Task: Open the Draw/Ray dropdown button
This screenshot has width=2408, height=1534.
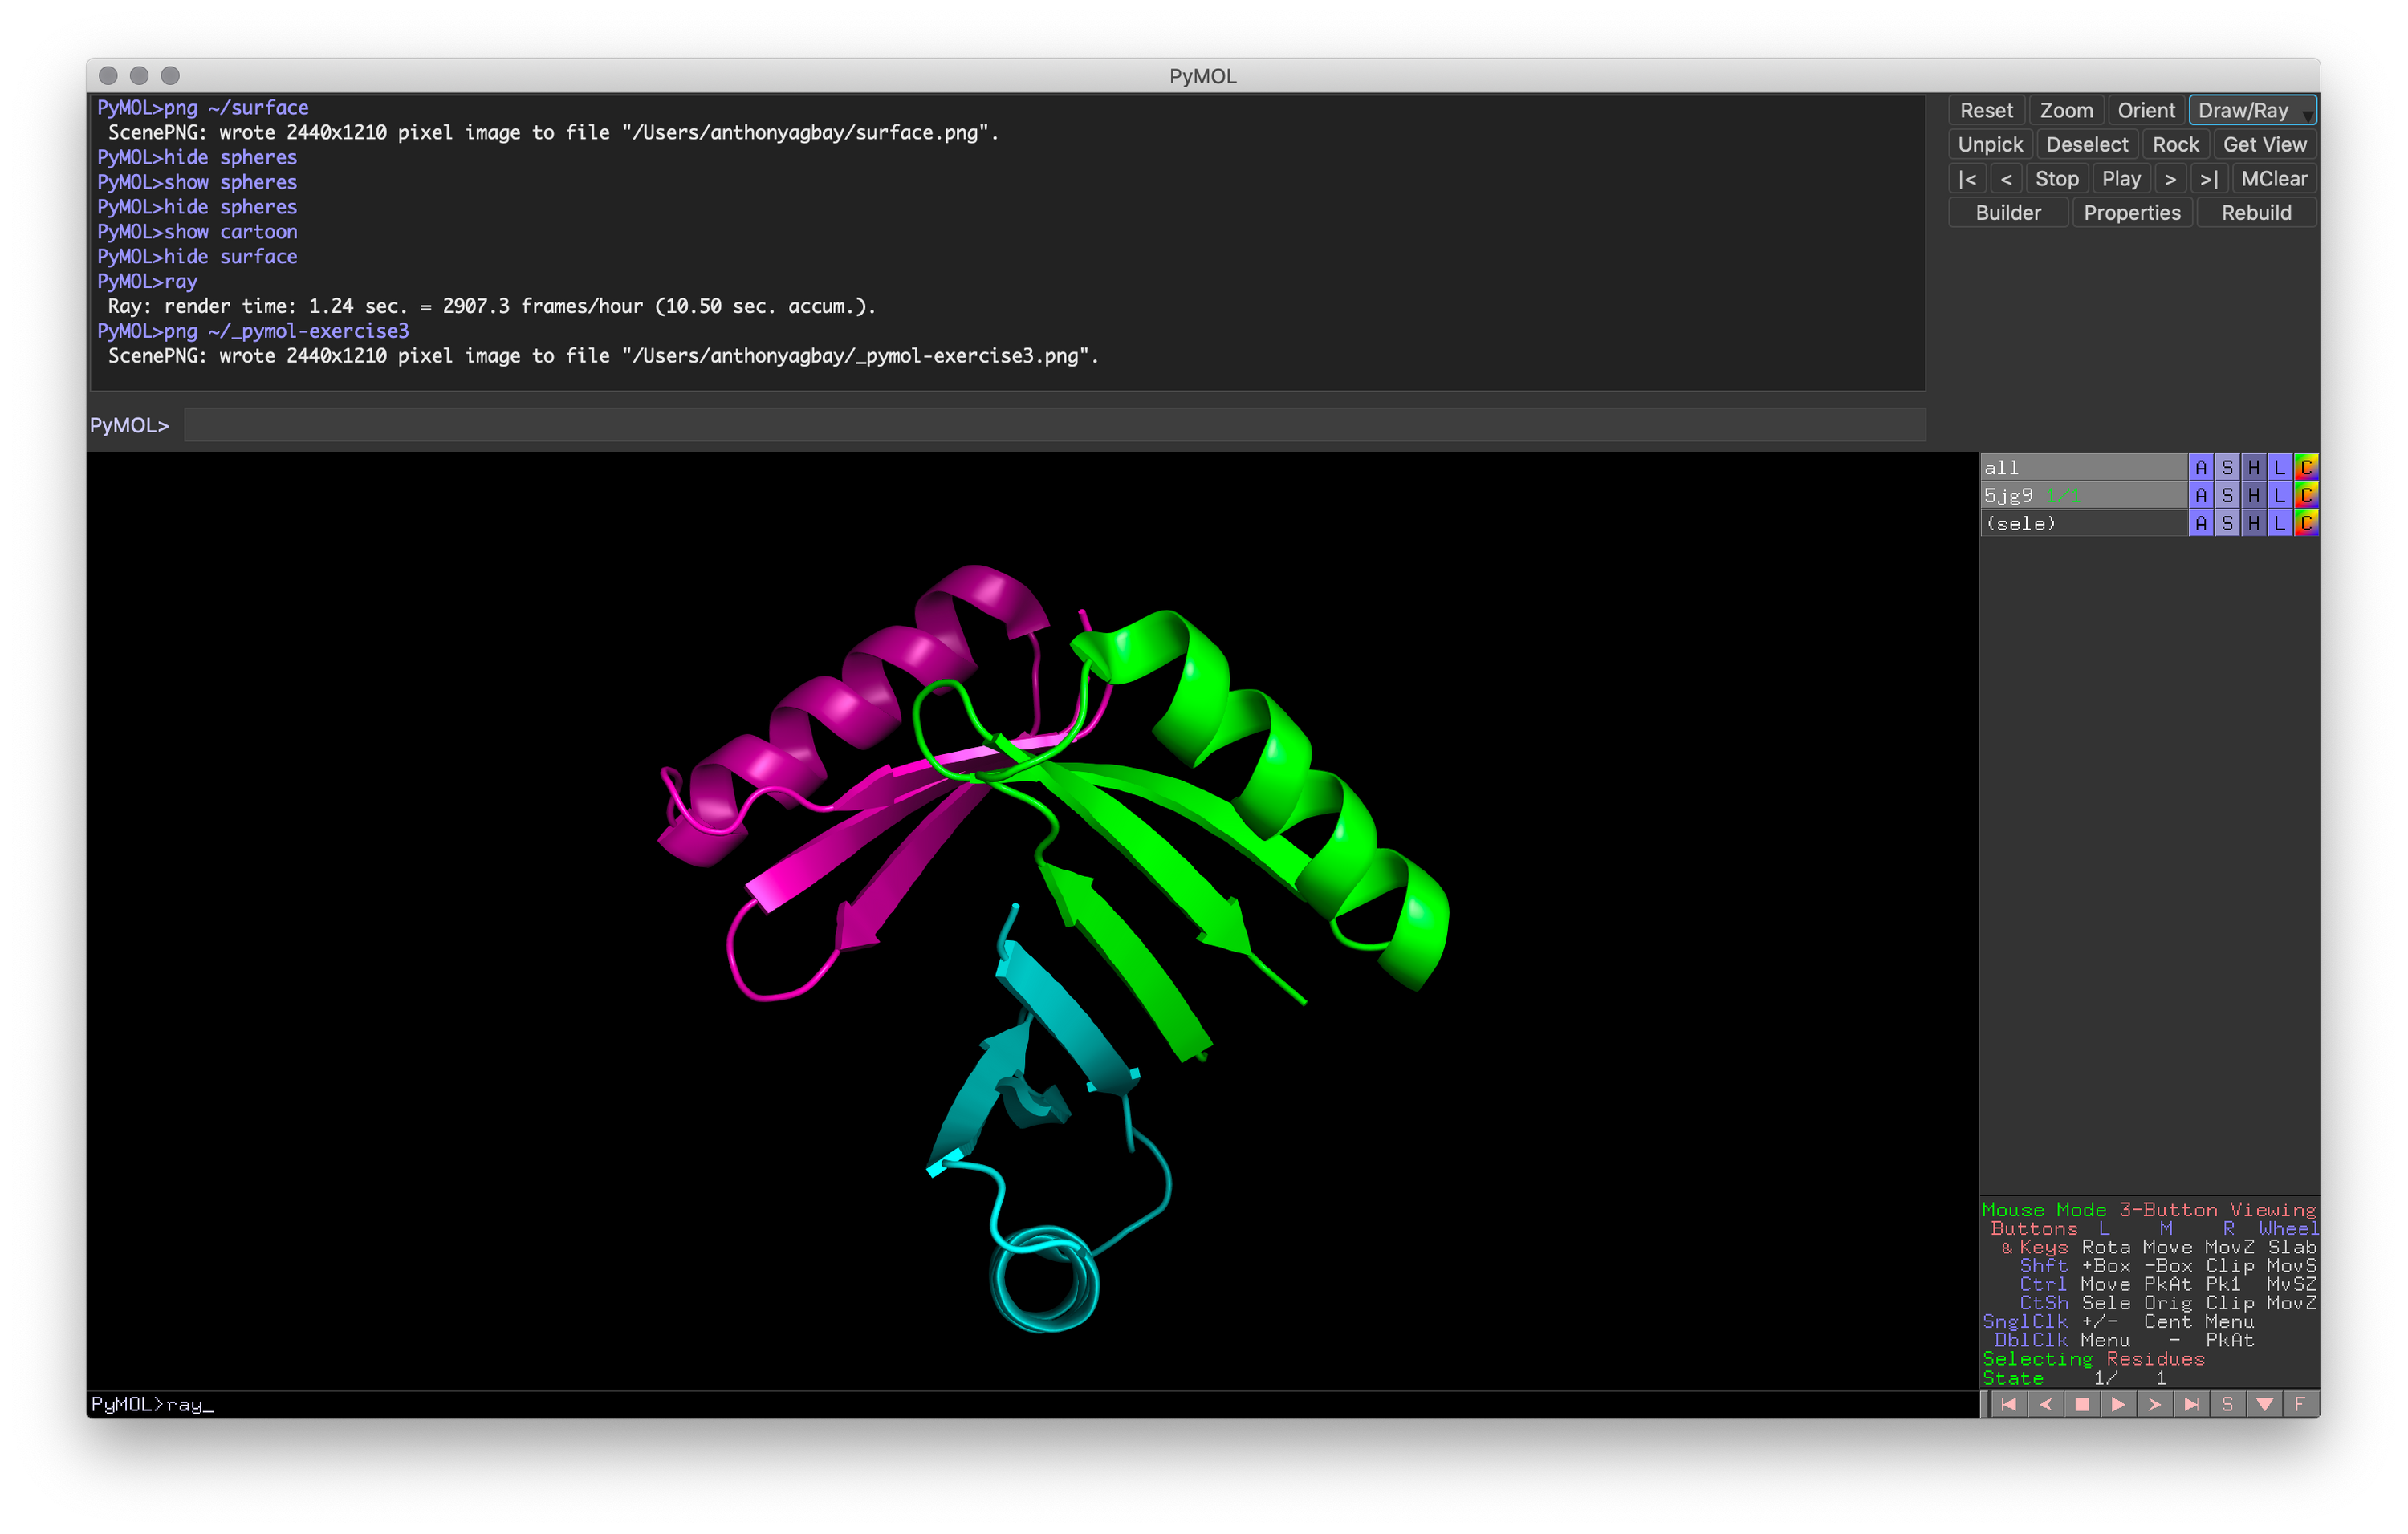Action: 2252,110
